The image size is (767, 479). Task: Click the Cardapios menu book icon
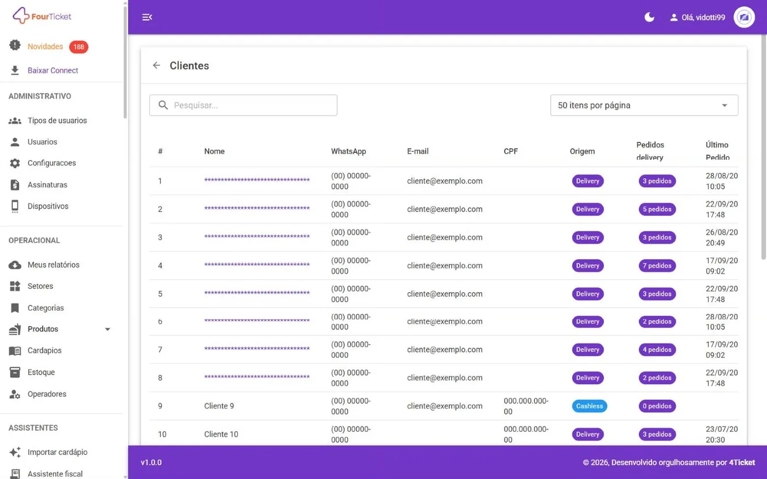pos(15,351)
